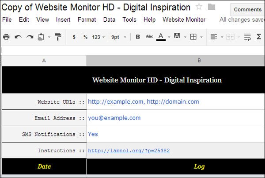Open the 123 number format dropdown
This screenshot has height=178, width=265.
(x=98, y=37)
